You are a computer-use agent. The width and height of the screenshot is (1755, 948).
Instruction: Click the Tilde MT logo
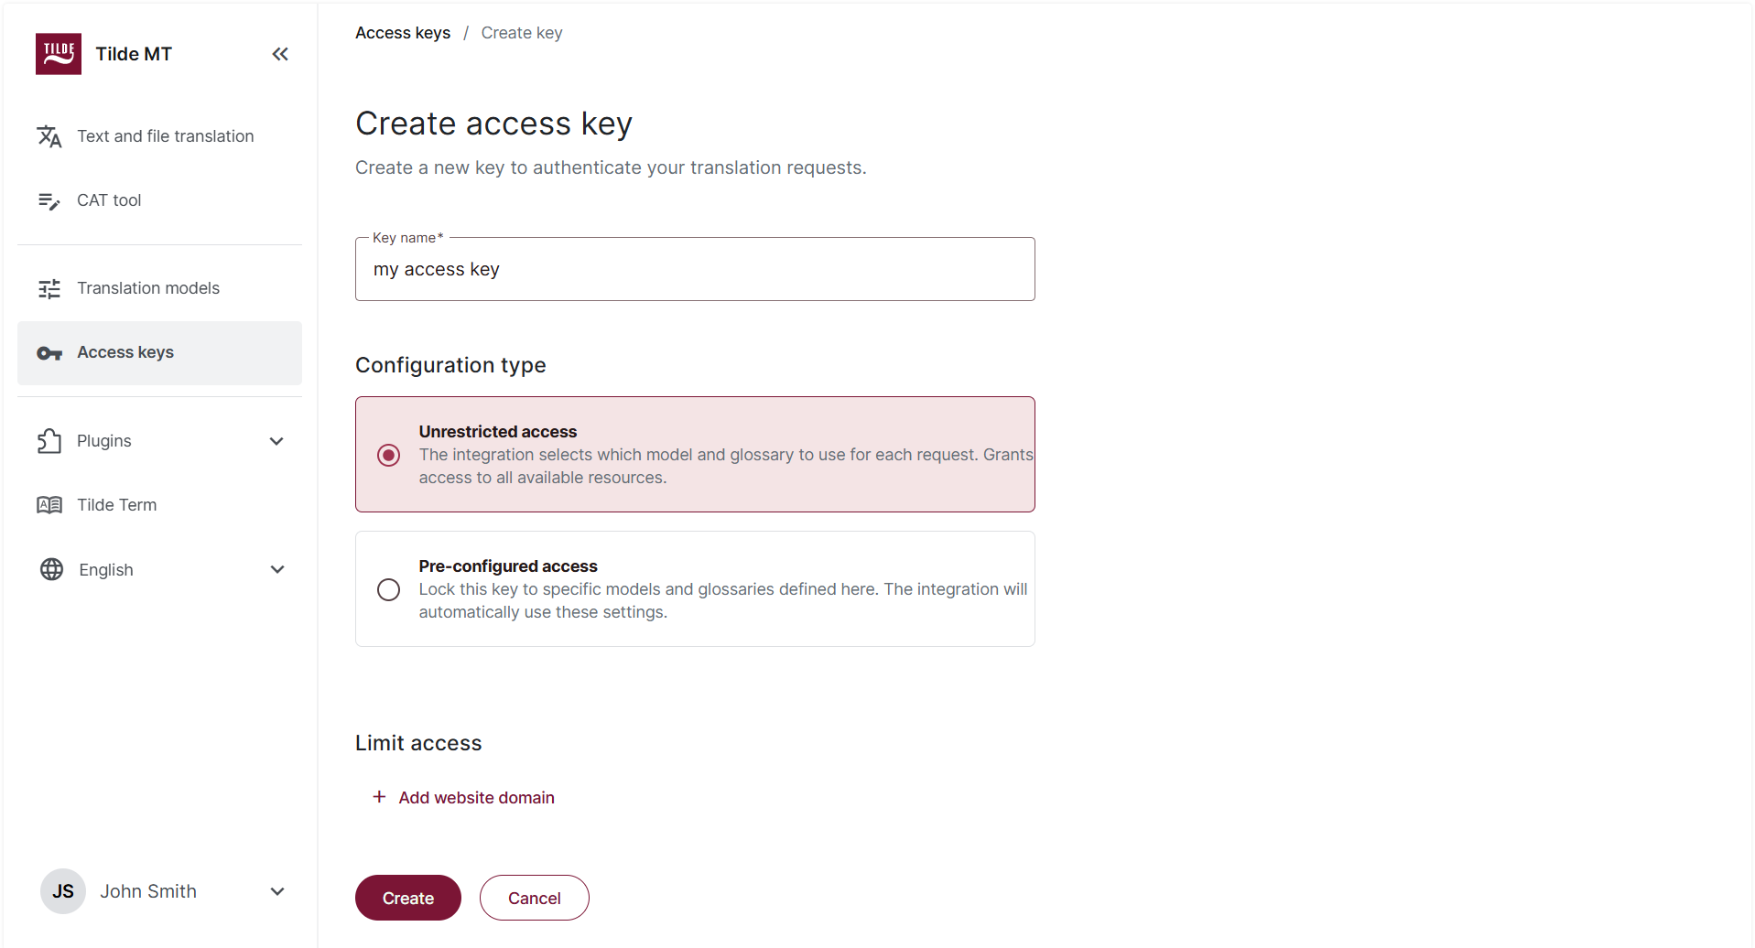click(x=58, y=53)
